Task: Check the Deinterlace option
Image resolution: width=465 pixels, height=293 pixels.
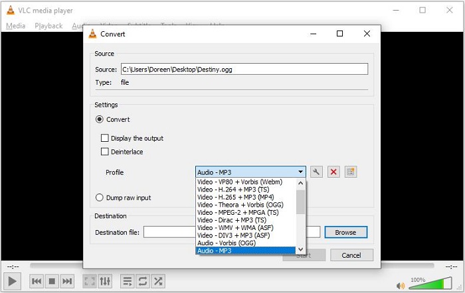Action: 105,152
